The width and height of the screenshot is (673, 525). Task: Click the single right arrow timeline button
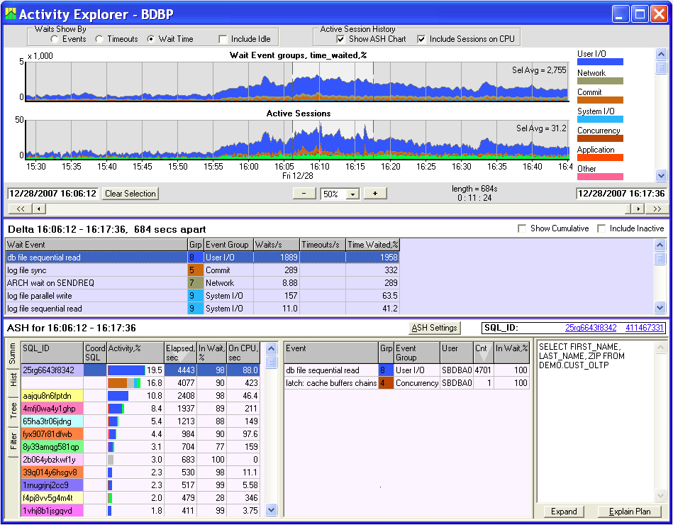(x=638, y=209)
